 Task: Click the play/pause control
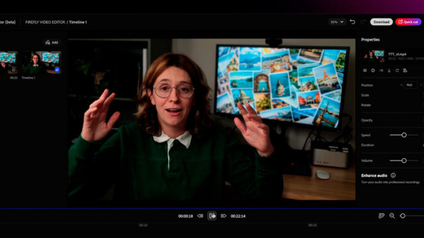coord(212,216)
